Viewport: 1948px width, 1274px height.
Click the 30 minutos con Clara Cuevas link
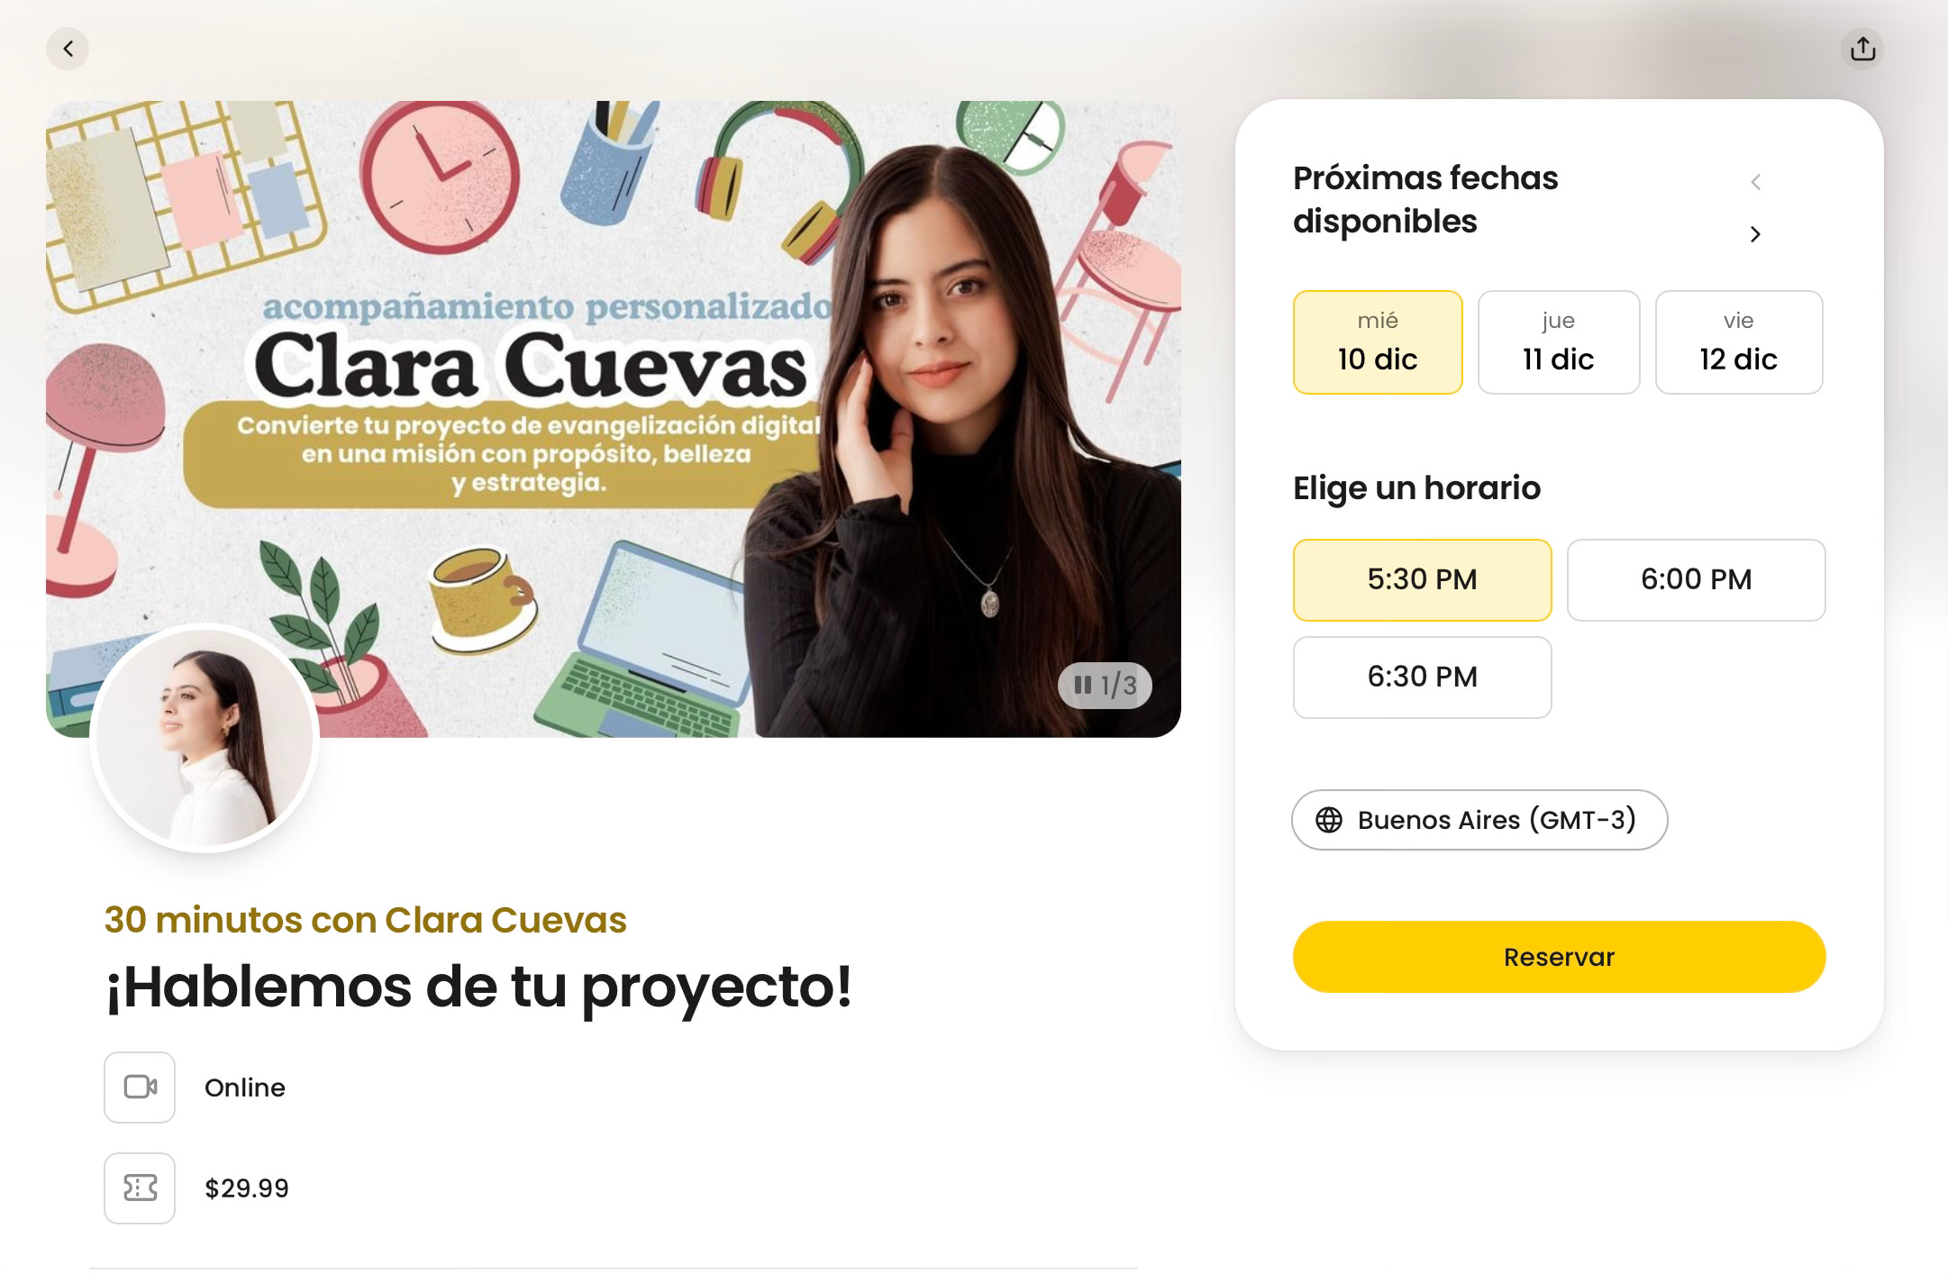point(365,920)
